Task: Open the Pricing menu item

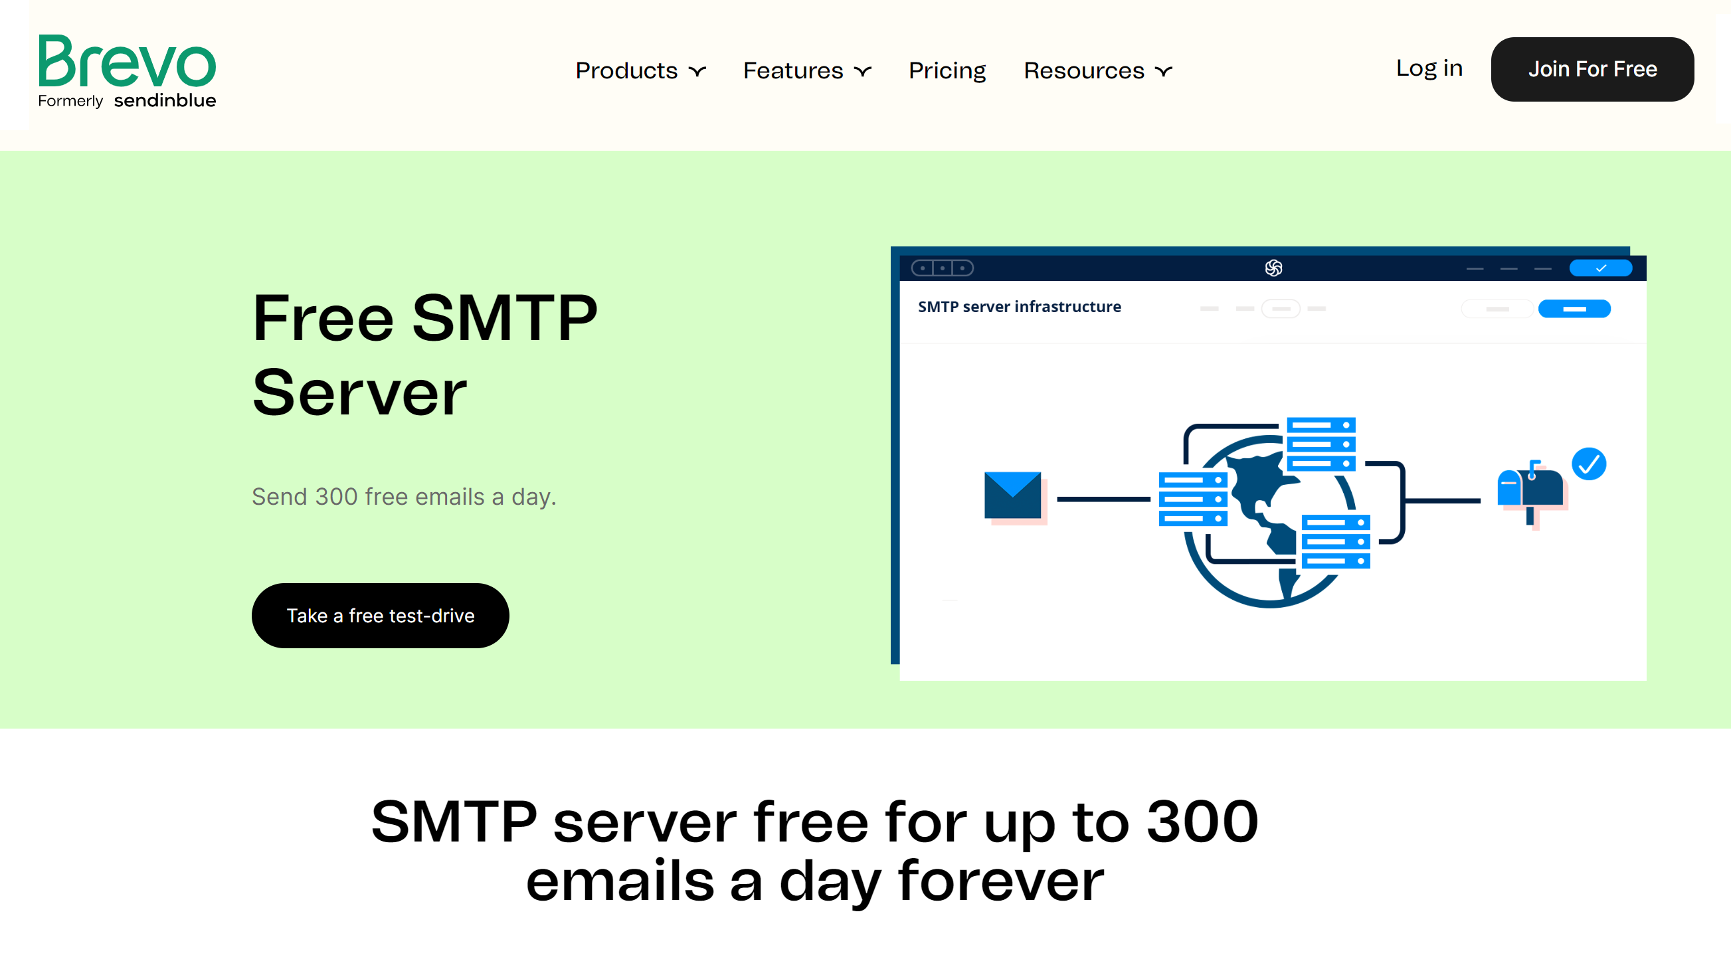Action: [947, 70]
